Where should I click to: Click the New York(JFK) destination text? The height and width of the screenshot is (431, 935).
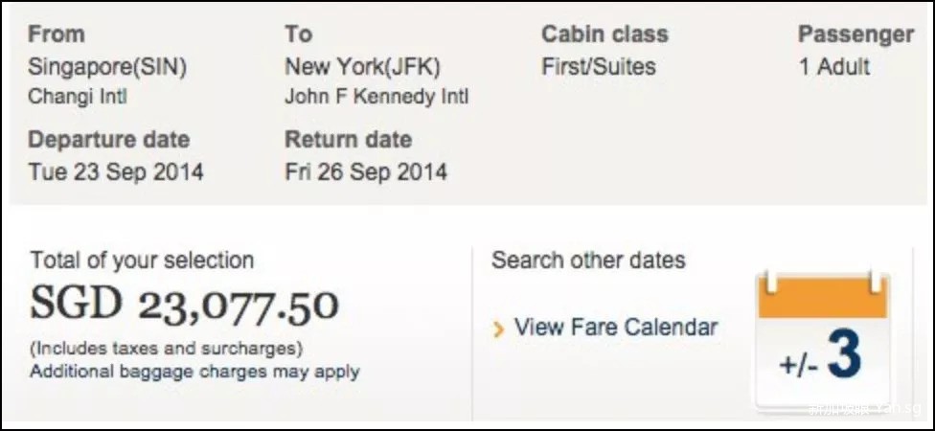(x=364, y=67)
